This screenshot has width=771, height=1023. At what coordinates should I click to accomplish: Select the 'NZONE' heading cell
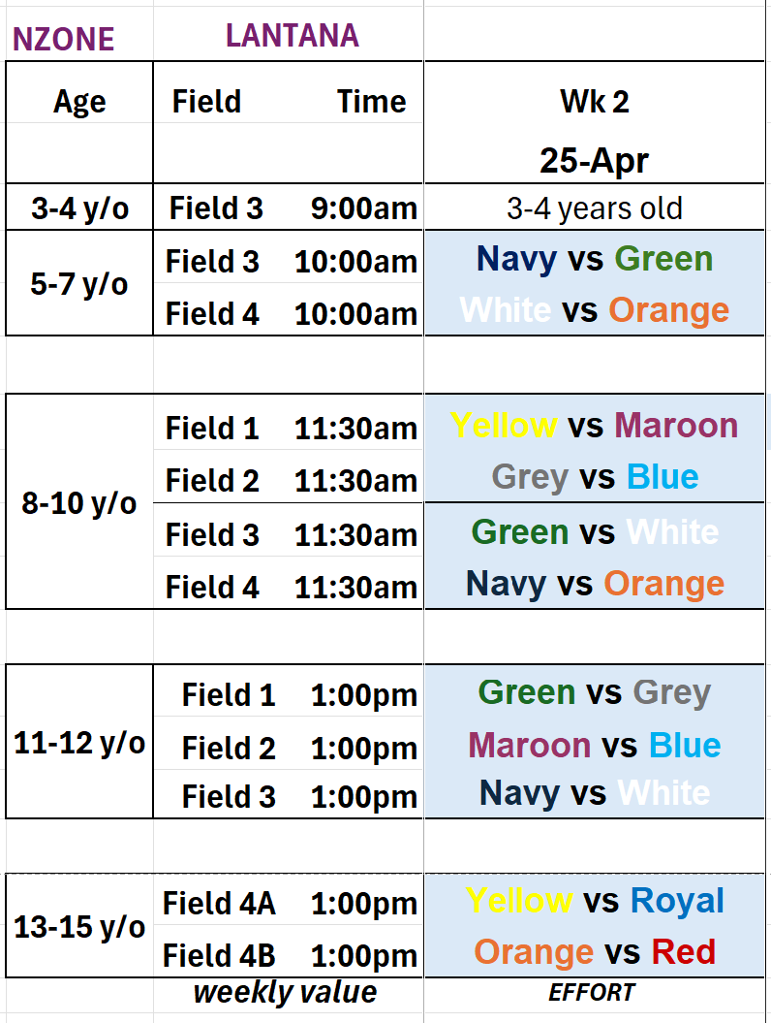click(x=63, y=40)
